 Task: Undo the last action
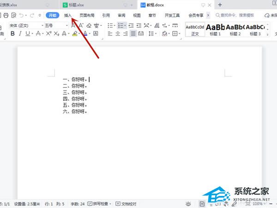pyautogui.click(x=21, y=15)
